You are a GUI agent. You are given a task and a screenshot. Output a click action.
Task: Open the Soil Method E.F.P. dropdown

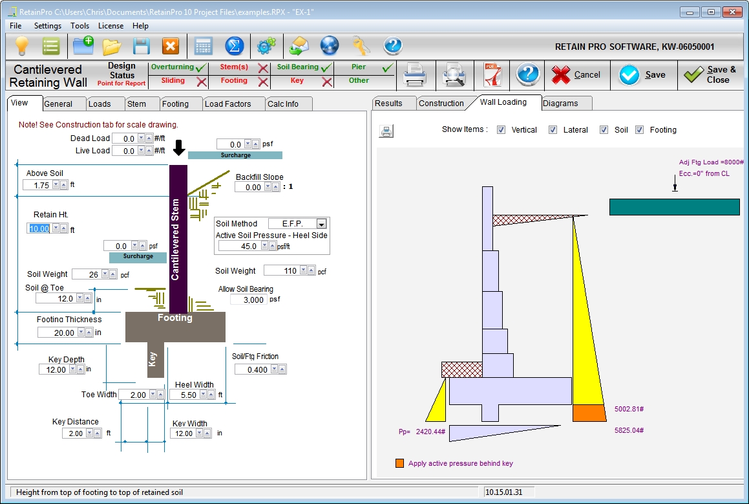click(x=321, y=224)
